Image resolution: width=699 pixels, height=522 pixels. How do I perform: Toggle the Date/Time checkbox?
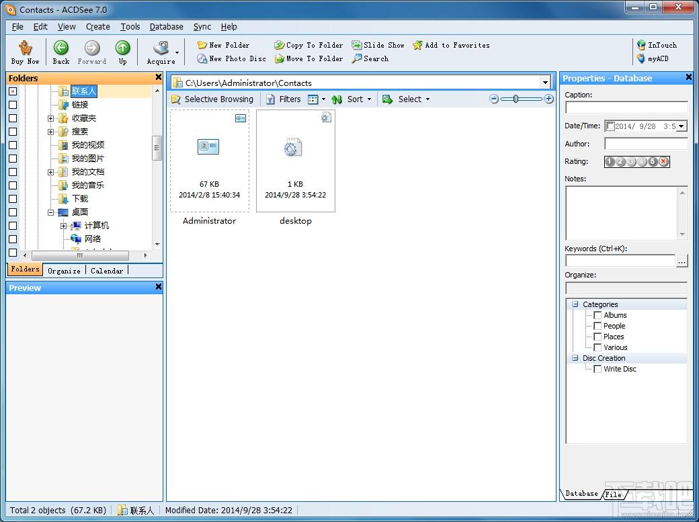(610, 126)
